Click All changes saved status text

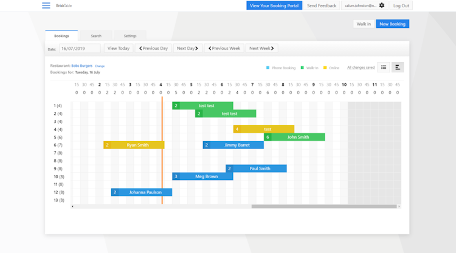coord(361,68)
